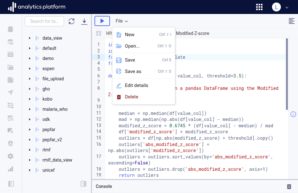Click the Modified Z-score query title

(192, 34)
